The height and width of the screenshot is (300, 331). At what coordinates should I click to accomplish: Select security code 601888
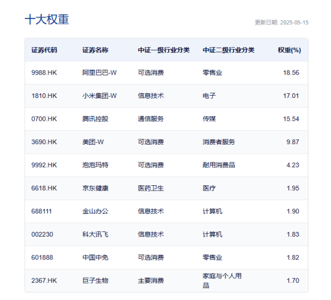42,258
